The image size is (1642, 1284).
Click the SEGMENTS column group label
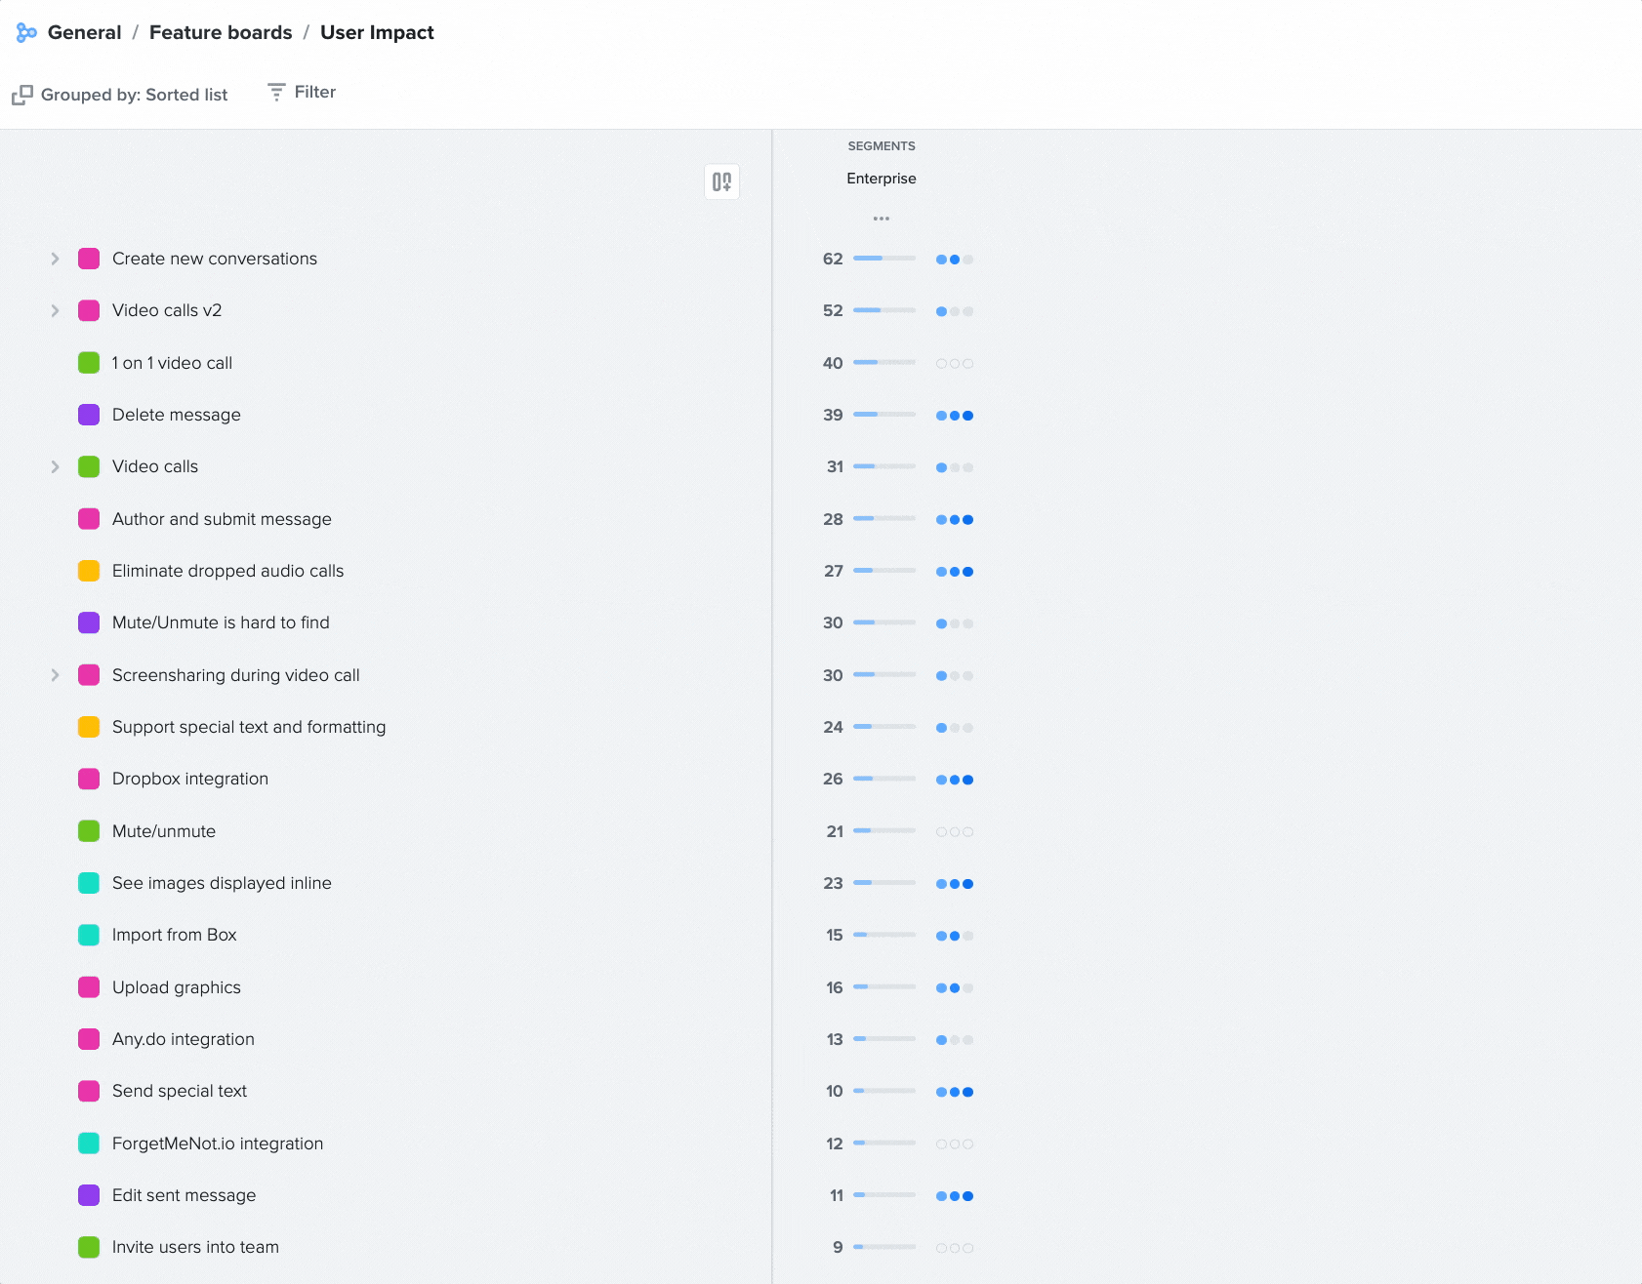882,146
